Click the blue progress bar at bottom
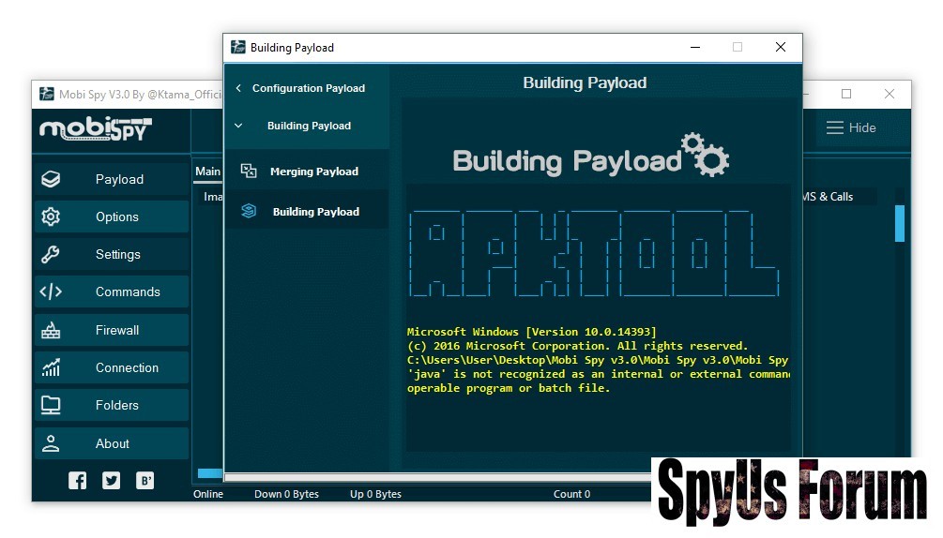 209,473
